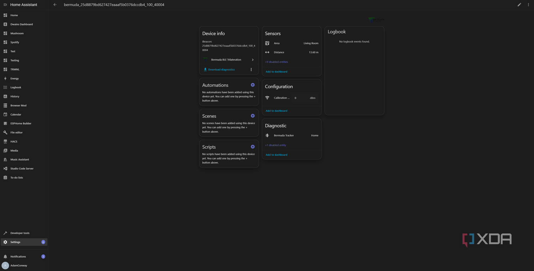
Task: Open the Spotify sidebar item
Action: pos(24,42)
